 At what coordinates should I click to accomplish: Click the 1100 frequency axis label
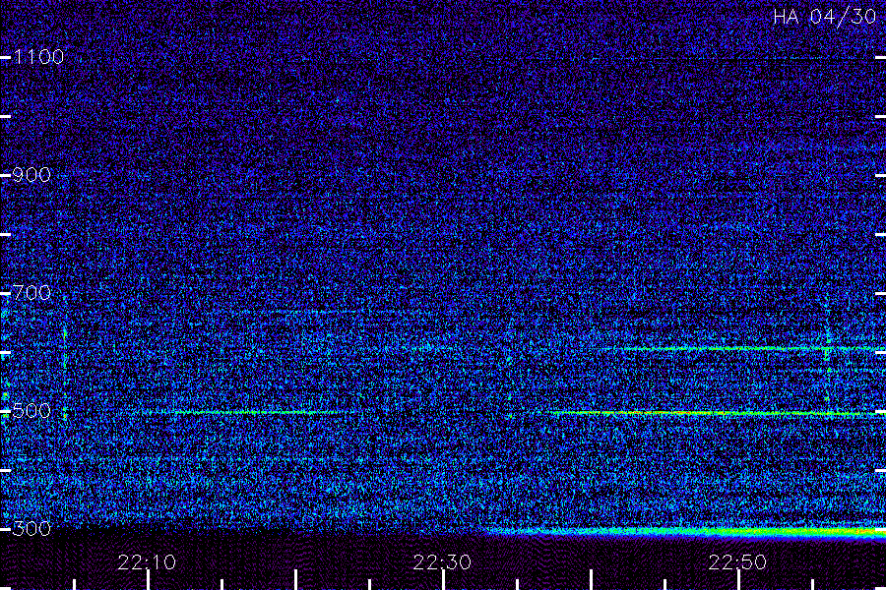click(38, 57)
